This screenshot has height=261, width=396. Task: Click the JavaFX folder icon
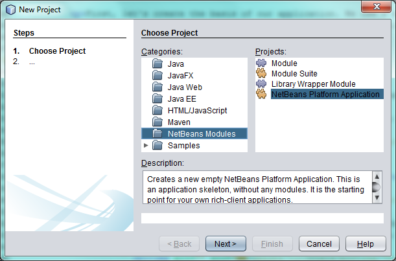pos(157,76)
